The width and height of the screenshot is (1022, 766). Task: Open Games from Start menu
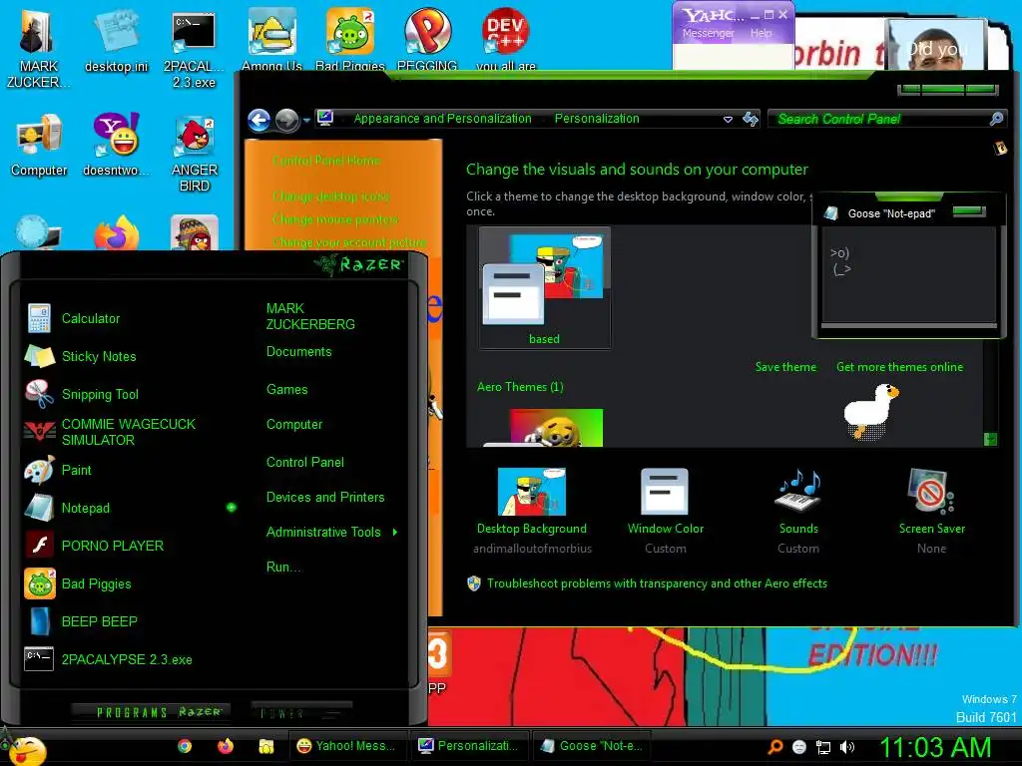pos(286,390)
